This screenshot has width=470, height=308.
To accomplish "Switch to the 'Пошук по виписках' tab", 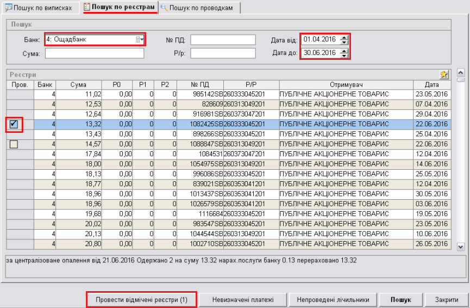I will point(39,8).
